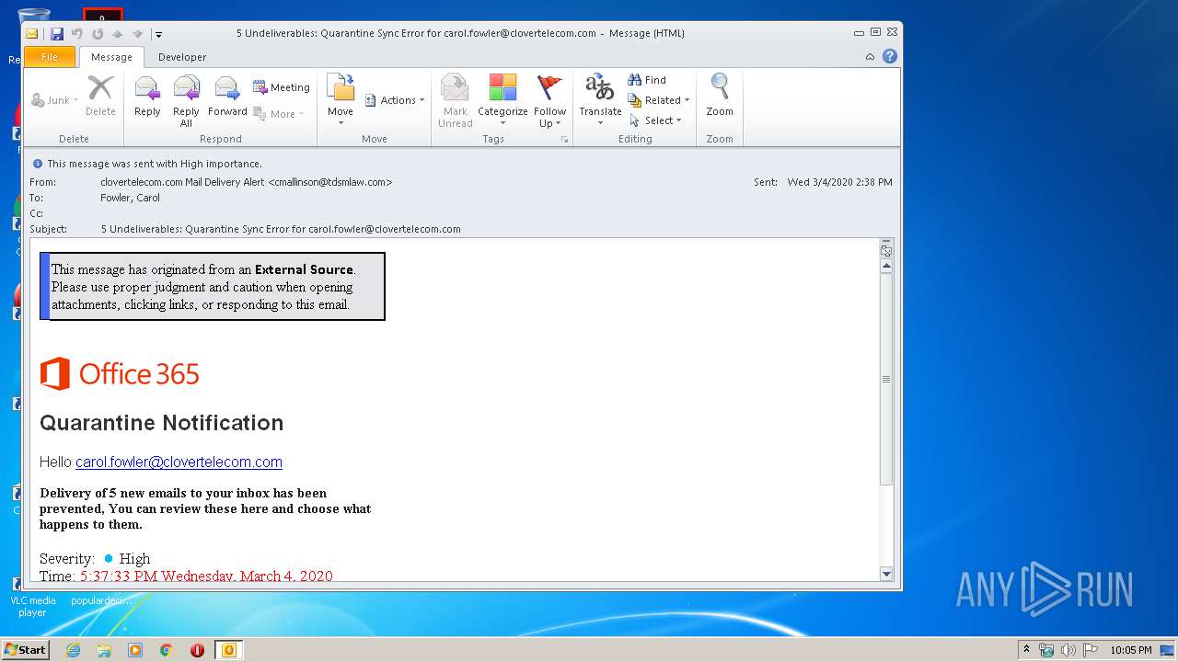1178x662 pixels.
Task: Open the Related dropdown
Action: 659,100
